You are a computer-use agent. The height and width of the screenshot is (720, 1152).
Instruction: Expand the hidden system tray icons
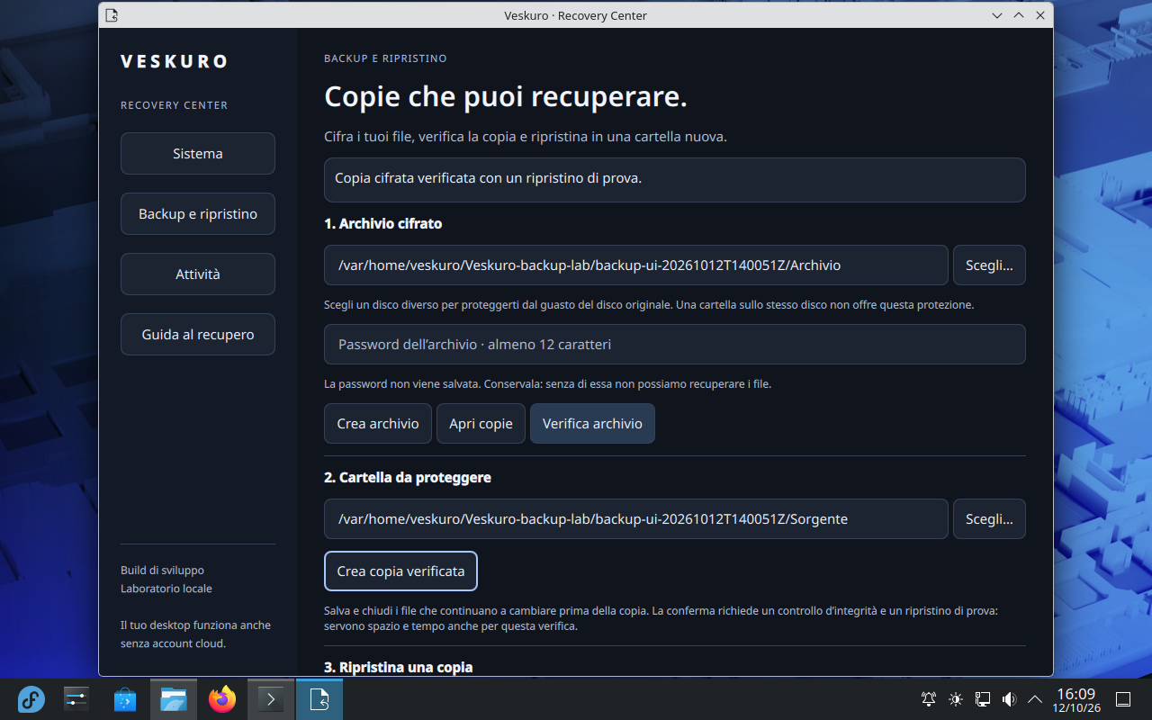[x=1035, y=699]
